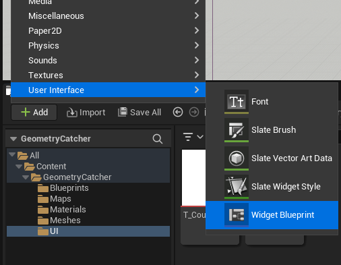Go forward with the right arrow icon
Image resolution: width=341 pixels, height=265 pixels.
(x=194, y=112)
